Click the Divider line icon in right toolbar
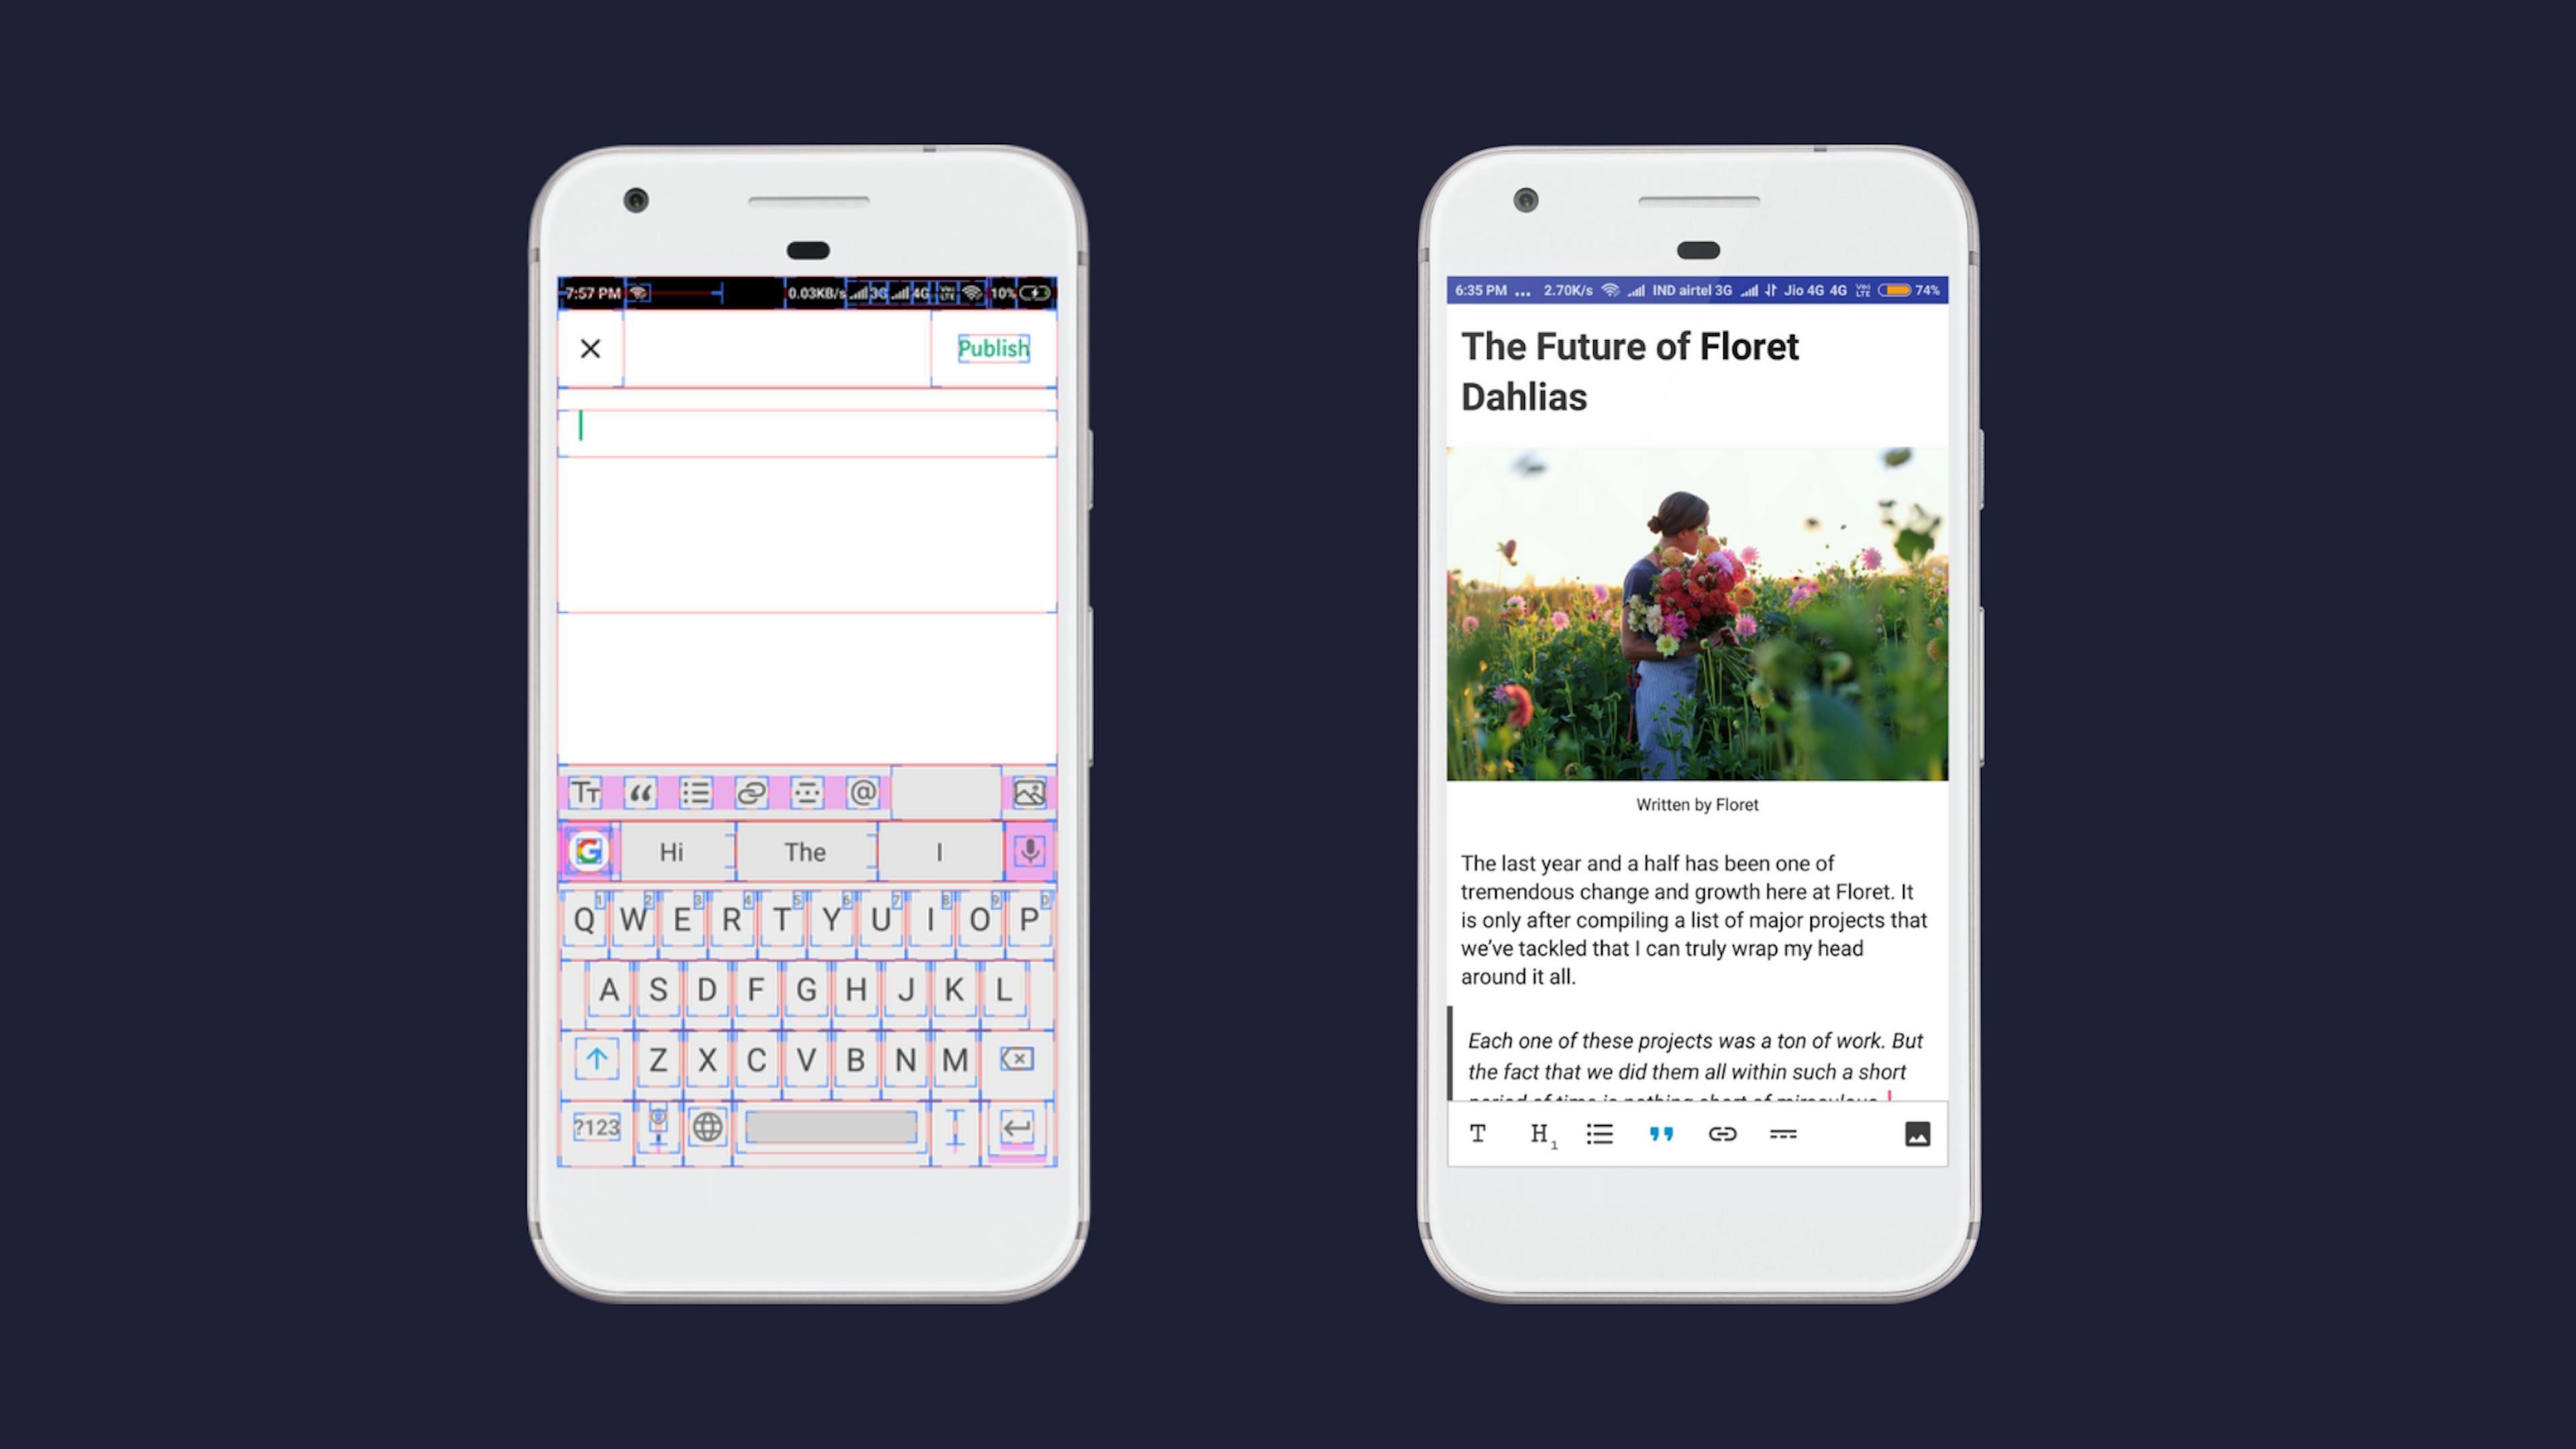This screenshot has width=2576, height=1449. (x=1783, y=1134)
